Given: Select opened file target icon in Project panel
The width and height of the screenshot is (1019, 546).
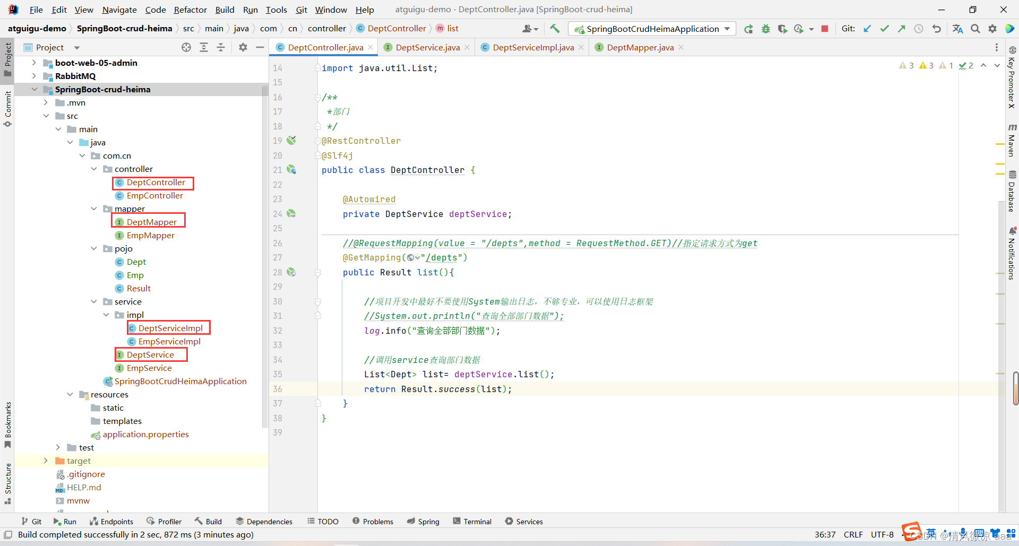Looking at the screenshot, I should (x=186, y=47).
